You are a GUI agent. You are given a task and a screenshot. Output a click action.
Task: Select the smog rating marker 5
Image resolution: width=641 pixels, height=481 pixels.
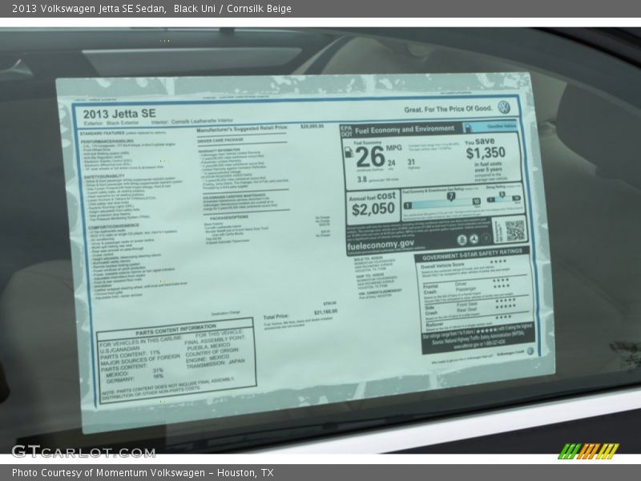click(502, 195)
